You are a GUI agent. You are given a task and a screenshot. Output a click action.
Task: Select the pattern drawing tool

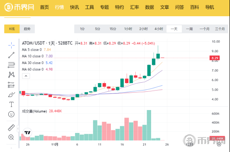(x=11, y=75)
